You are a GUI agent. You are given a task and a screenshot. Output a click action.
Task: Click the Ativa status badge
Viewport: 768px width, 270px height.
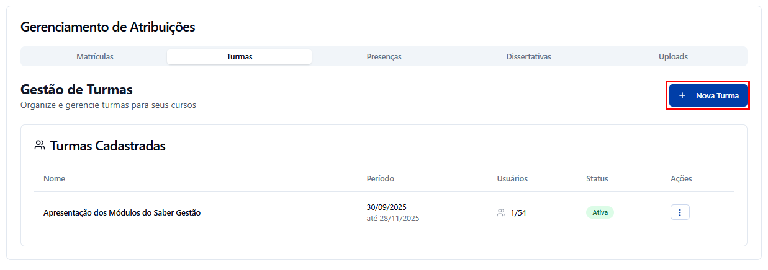click(600, 212)
